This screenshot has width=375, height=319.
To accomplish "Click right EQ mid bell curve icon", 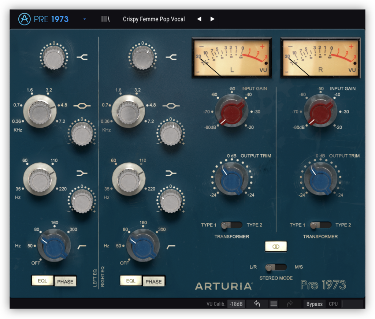I will tap(171, 106).
